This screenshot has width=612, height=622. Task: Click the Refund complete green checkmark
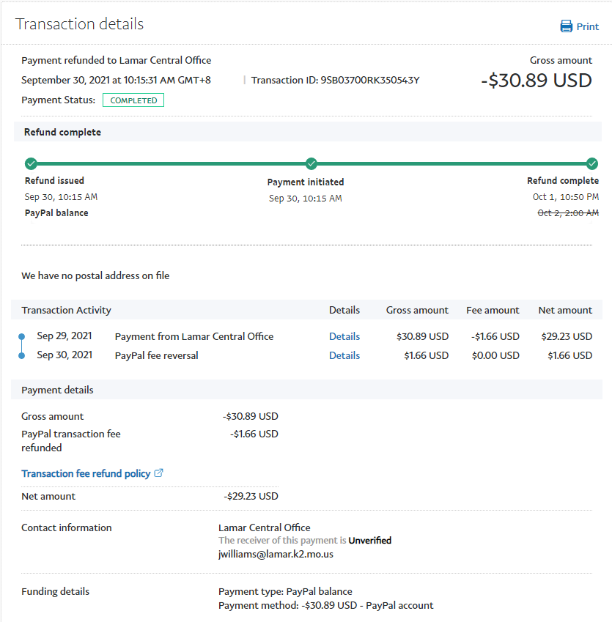(x=592, y=163)
